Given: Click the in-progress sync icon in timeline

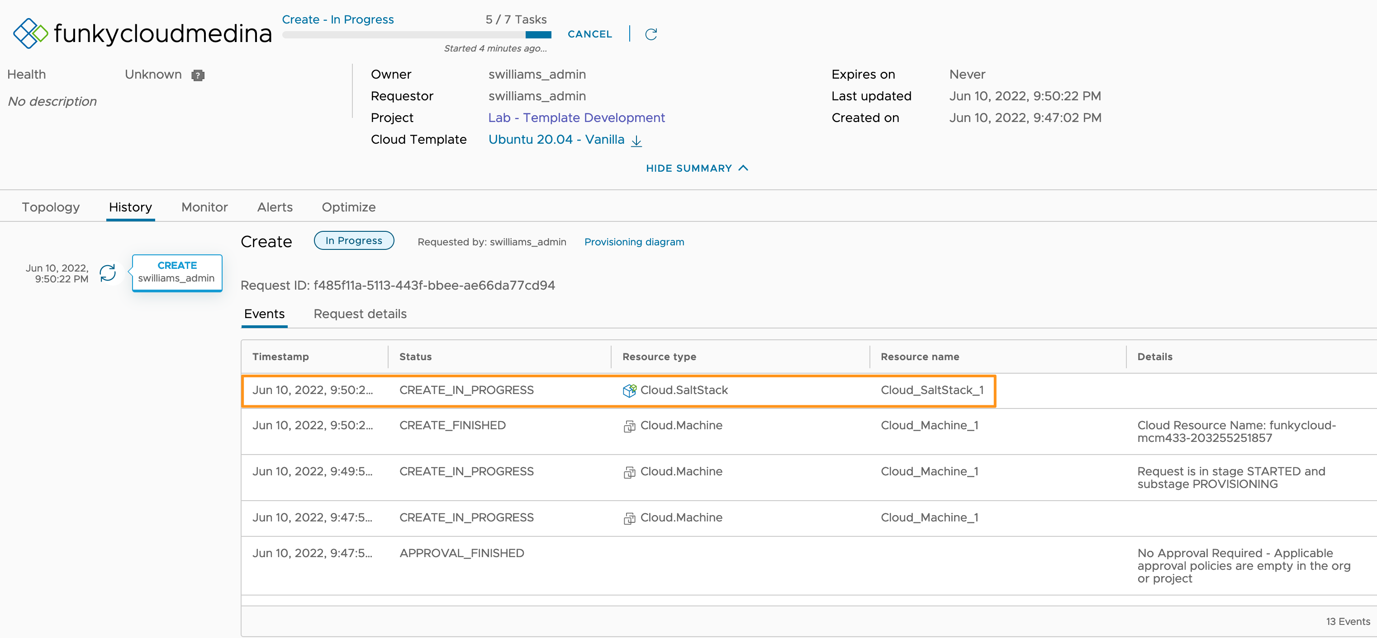Looking at the screenshot, I should click(108, 273).
